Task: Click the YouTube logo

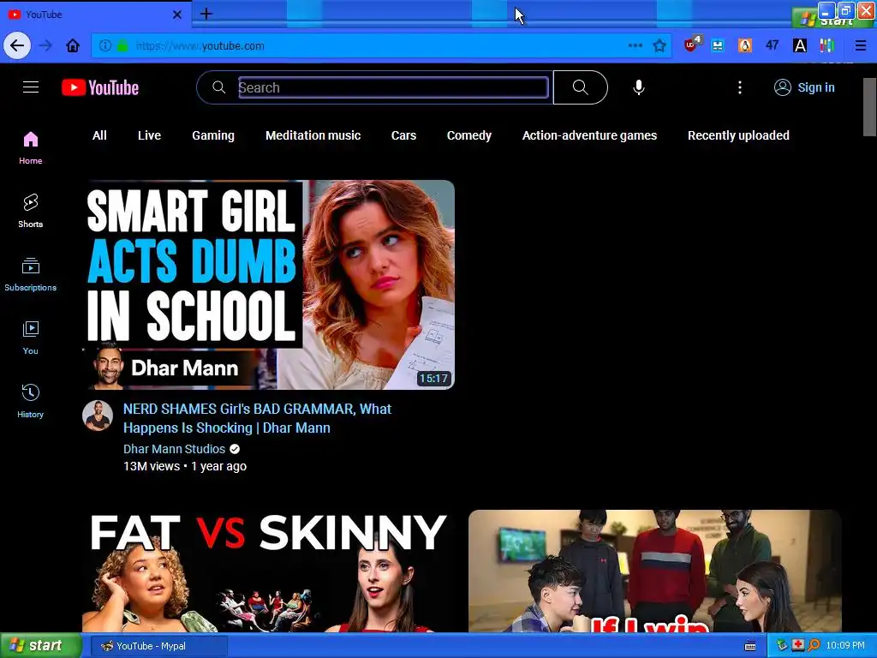Action: coord(100,88)
